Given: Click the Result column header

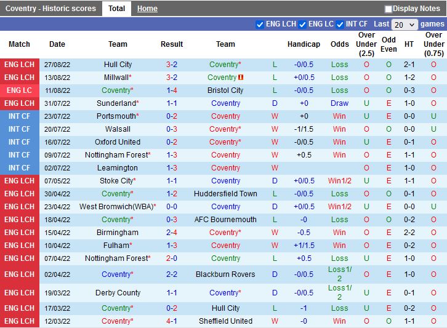Looking at the screenshot, I should tap(172, 44).
